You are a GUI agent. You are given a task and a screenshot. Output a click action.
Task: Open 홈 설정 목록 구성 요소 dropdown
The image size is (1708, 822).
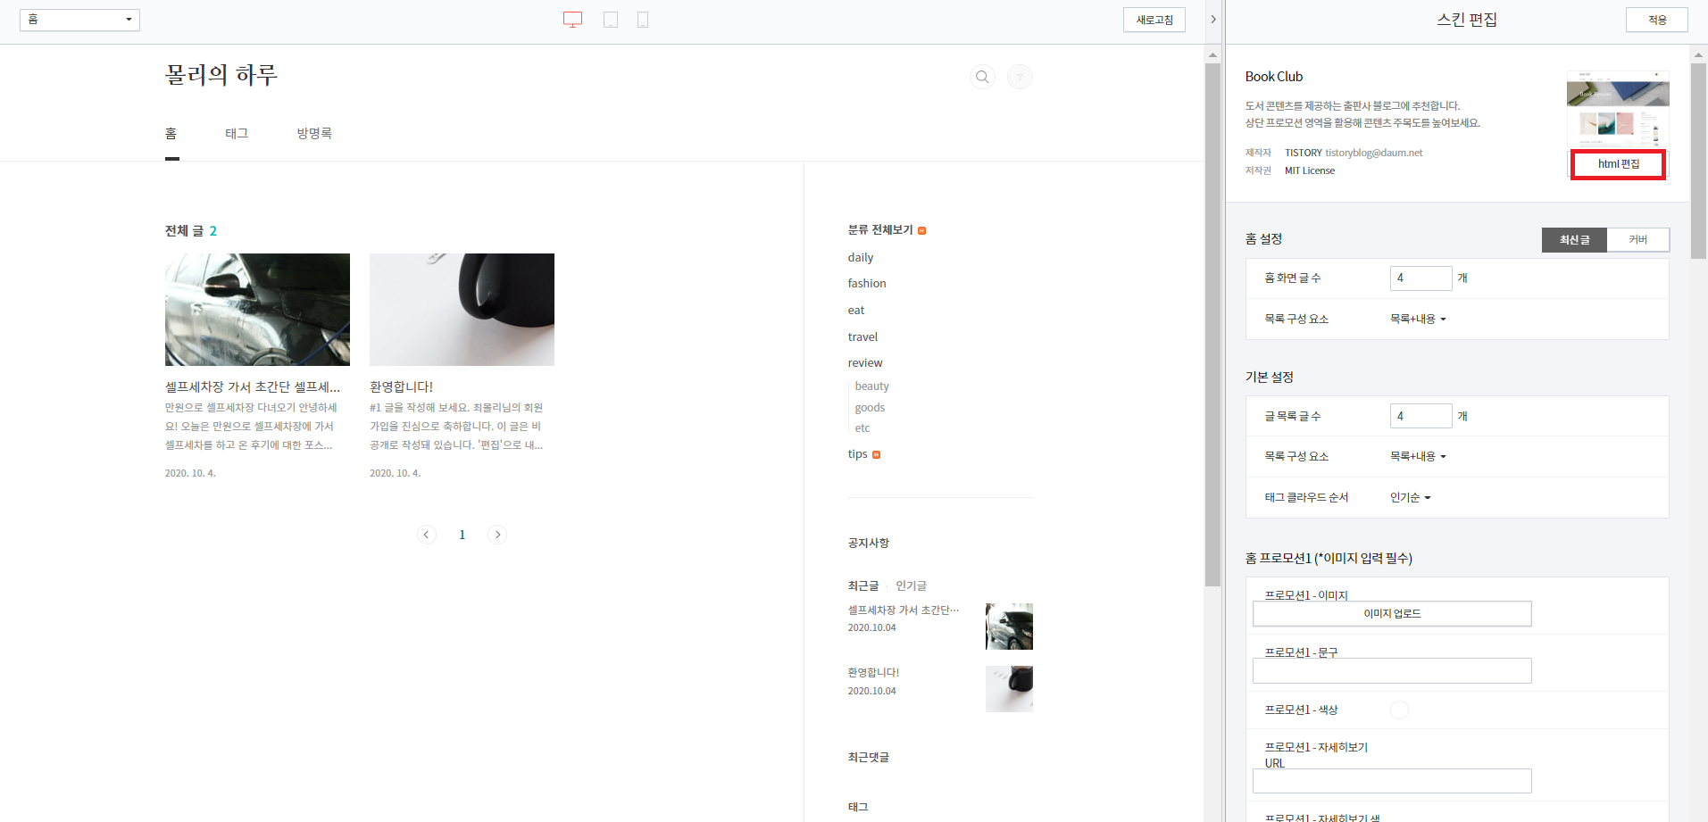coord(1418,319)
